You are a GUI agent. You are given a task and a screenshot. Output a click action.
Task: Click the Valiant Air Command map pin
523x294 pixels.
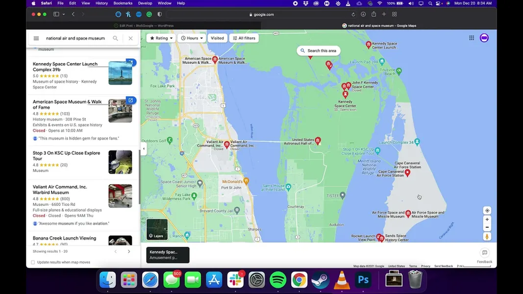click(x=227, y=145)
